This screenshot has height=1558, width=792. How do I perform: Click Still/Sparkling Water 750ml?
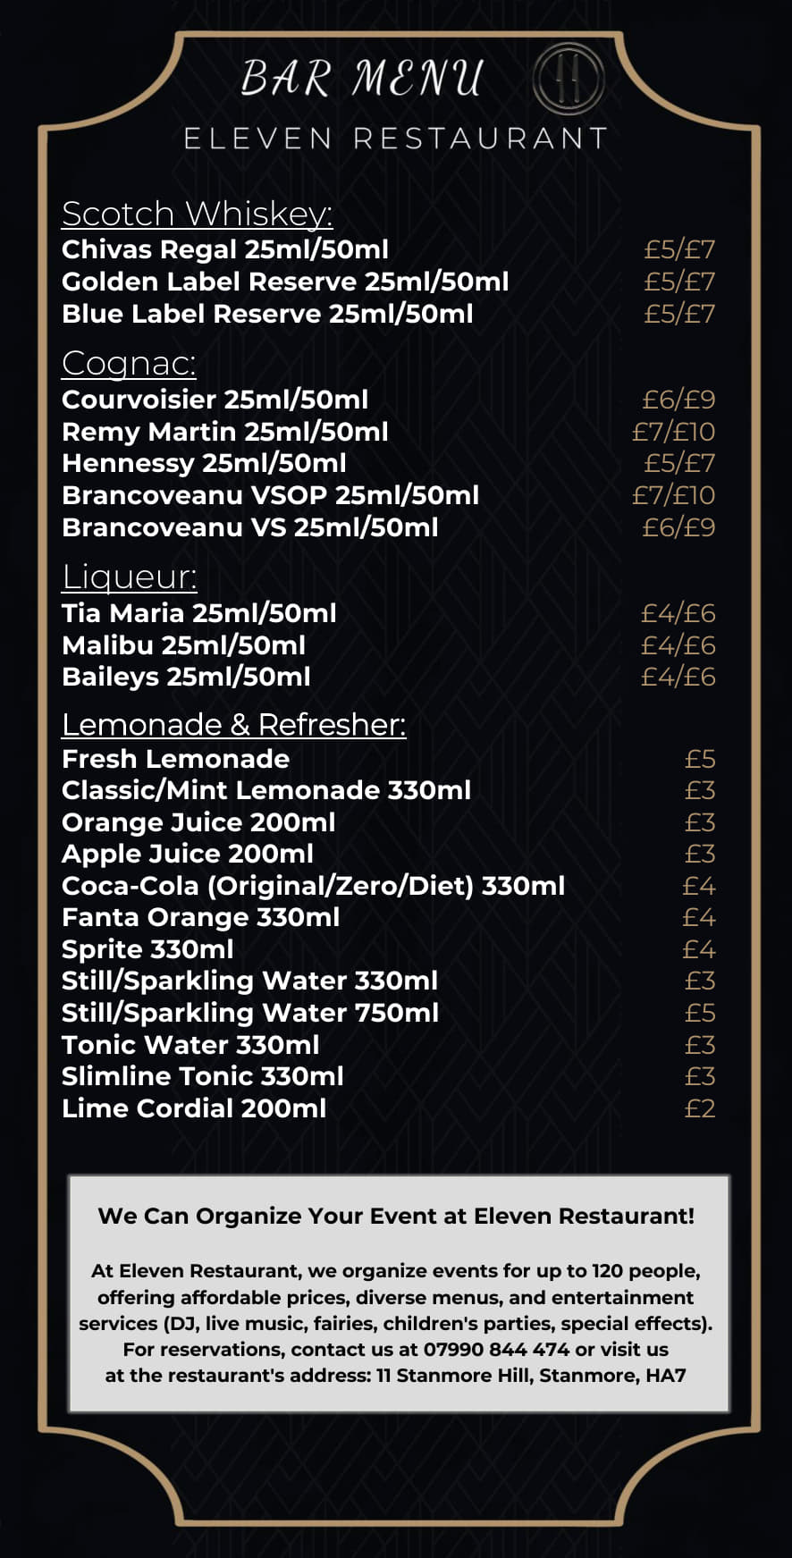pos(250,1013)
